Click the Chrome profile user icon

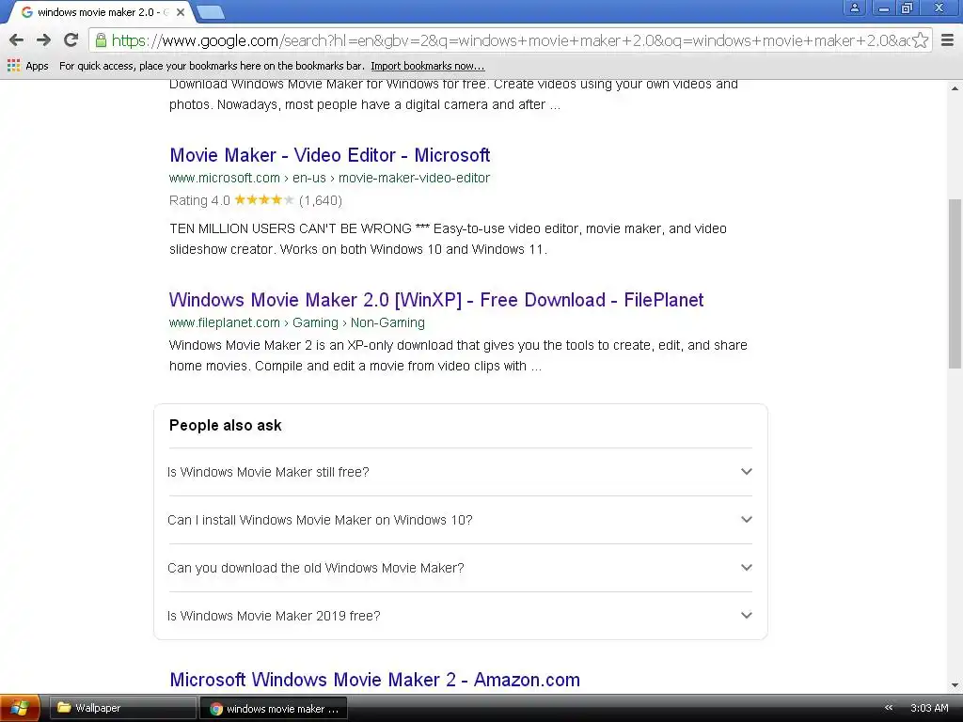(x=854, y=8)
